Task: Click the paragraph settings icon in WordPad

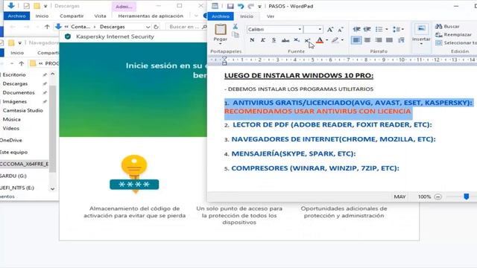Action: click(401, 40)
